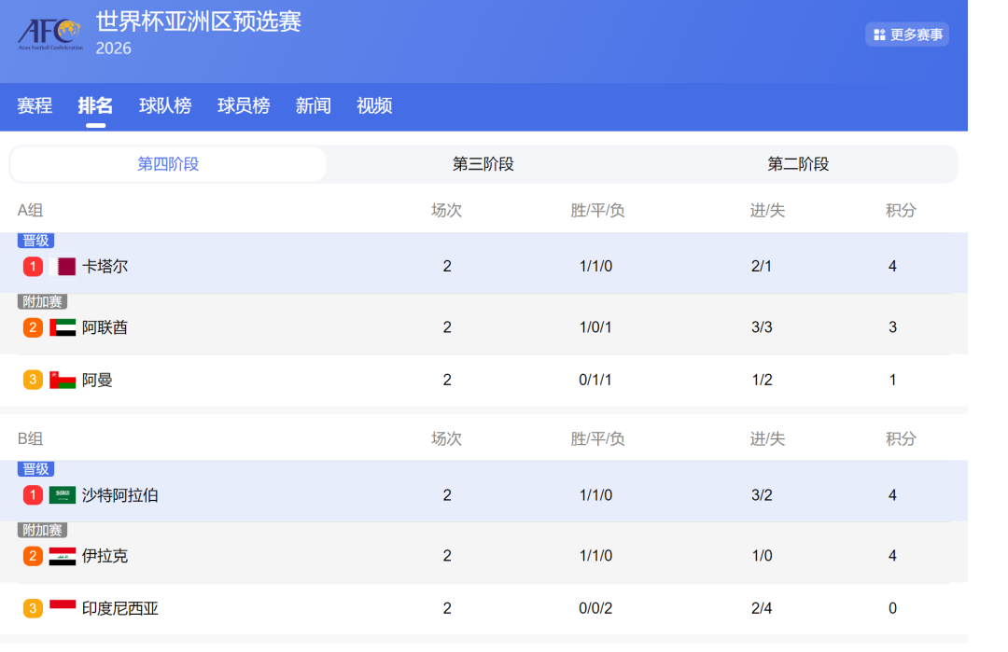This screenshot has height=652, width=1008.
Task: Open the 沙特阿拉伯 team link
Action: tap(120, 495)
